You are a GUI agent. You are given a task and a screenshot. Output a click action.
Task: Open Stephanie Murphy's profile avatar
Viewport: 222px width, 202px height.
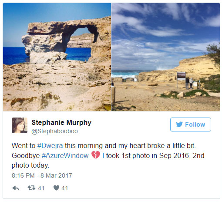tap(20, 125)
